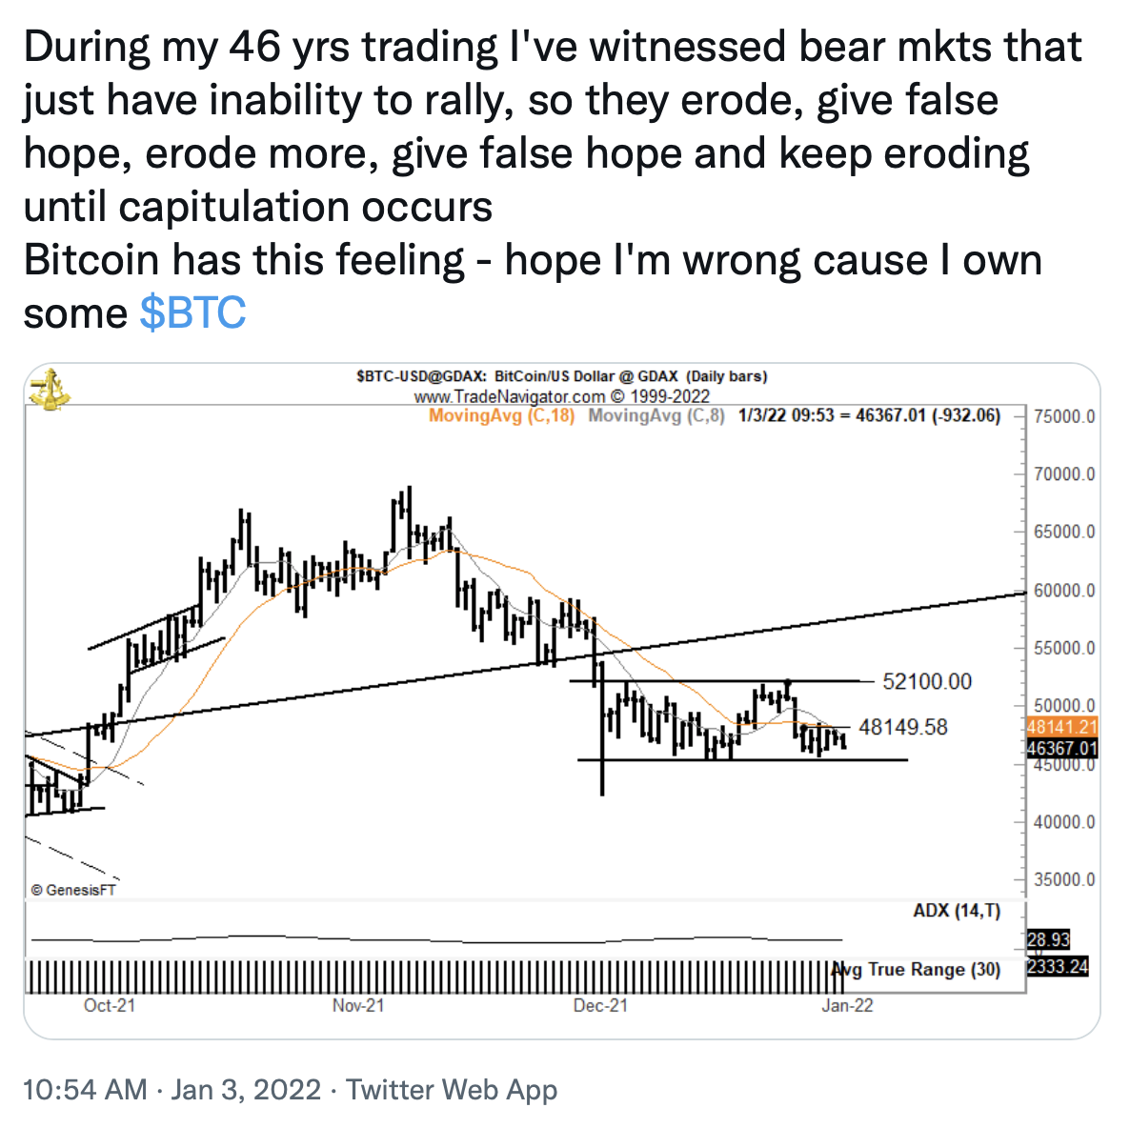Click the Jan 3, 2022 date
This screenshot has width=1130, height=1128.
coord(246,1090)
